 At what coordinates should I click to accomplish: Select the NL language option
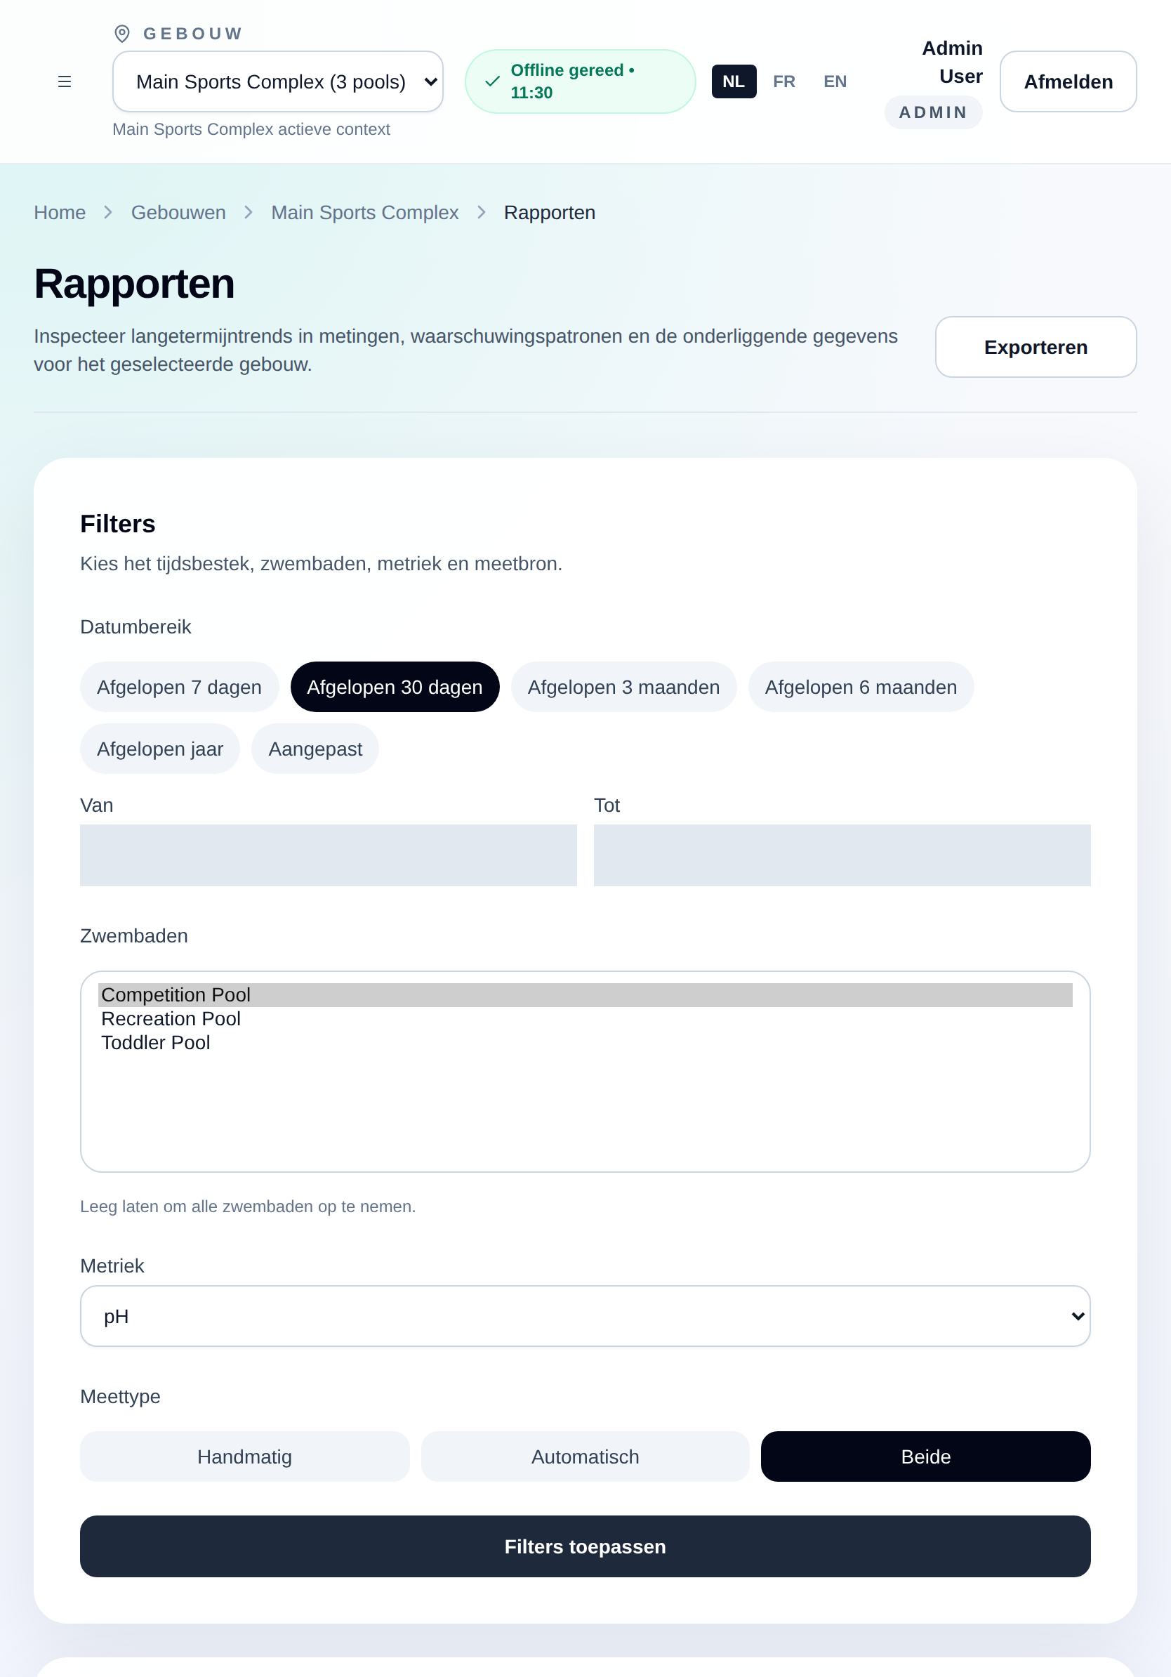click(734, 81)
